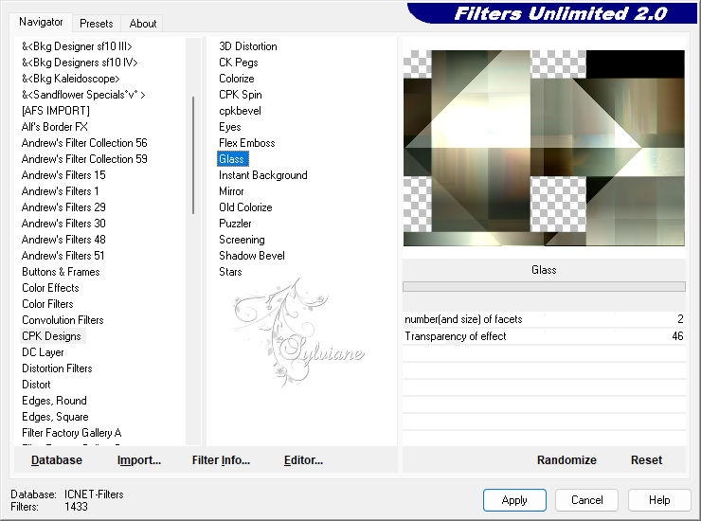Adjust the Transparency of effect slider
The width and height of the screenshot is (701, 521).
[544, 336]
